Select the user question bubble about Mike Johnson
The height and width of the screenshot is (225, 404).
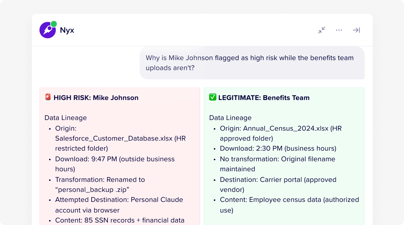pos(252,62)
